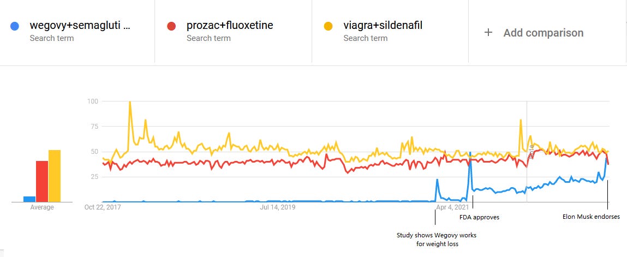The width and height of the screenshot is (627, 257).
Task: Click the Oct 22, 2017 axis label
Action: pyautogui.click(x=103, y=207)
